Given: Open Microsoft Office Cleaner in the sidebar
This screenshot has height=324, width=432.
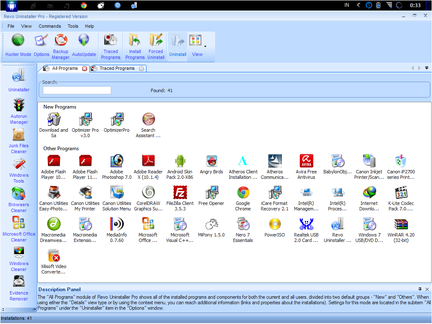Looking at the screenshot, I should click(19, 229).
